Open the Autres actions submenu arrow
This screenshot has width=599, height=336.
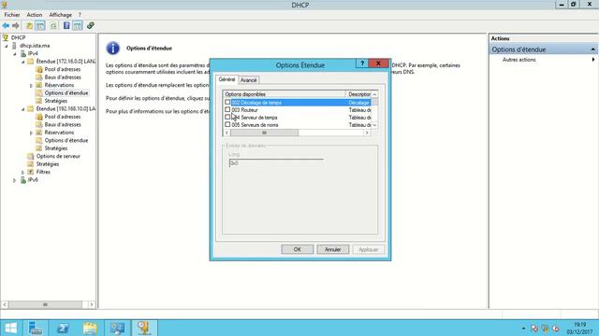pyautogui.click(x=592, y=60)
